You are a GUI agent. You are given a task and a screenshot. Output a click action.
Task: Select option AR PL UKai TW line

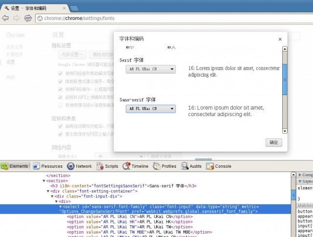click(x=130, y=227)
